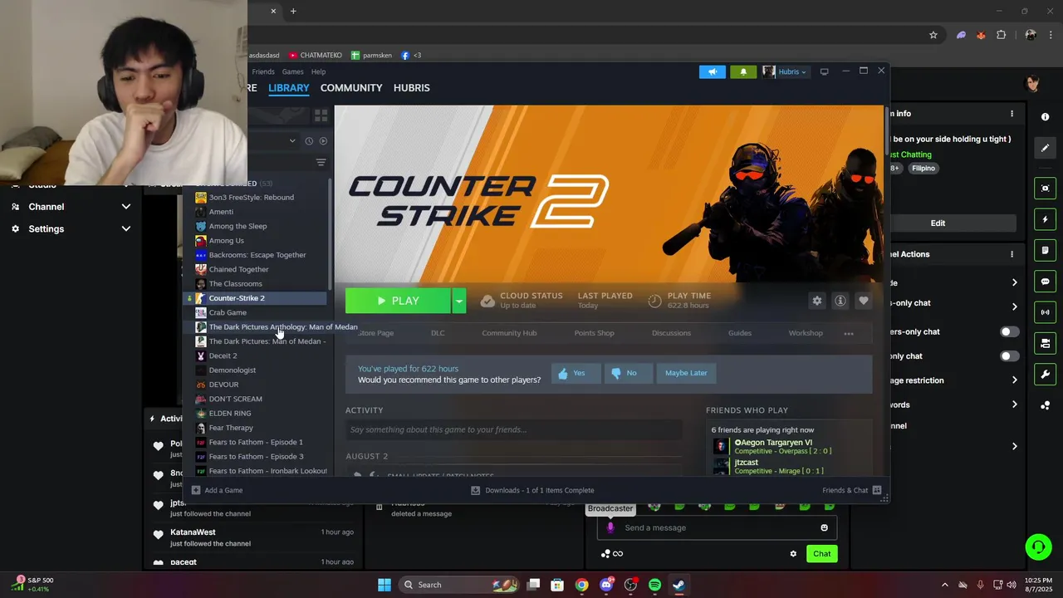
Task: Click the cloud status icon
Action: (x=487, y=301)
